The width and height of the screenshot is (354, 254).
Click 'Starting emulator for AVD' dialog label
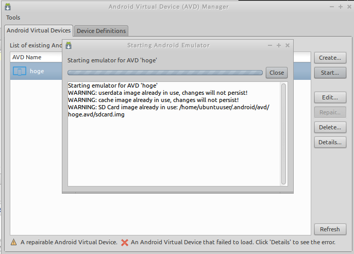point(112,60)
